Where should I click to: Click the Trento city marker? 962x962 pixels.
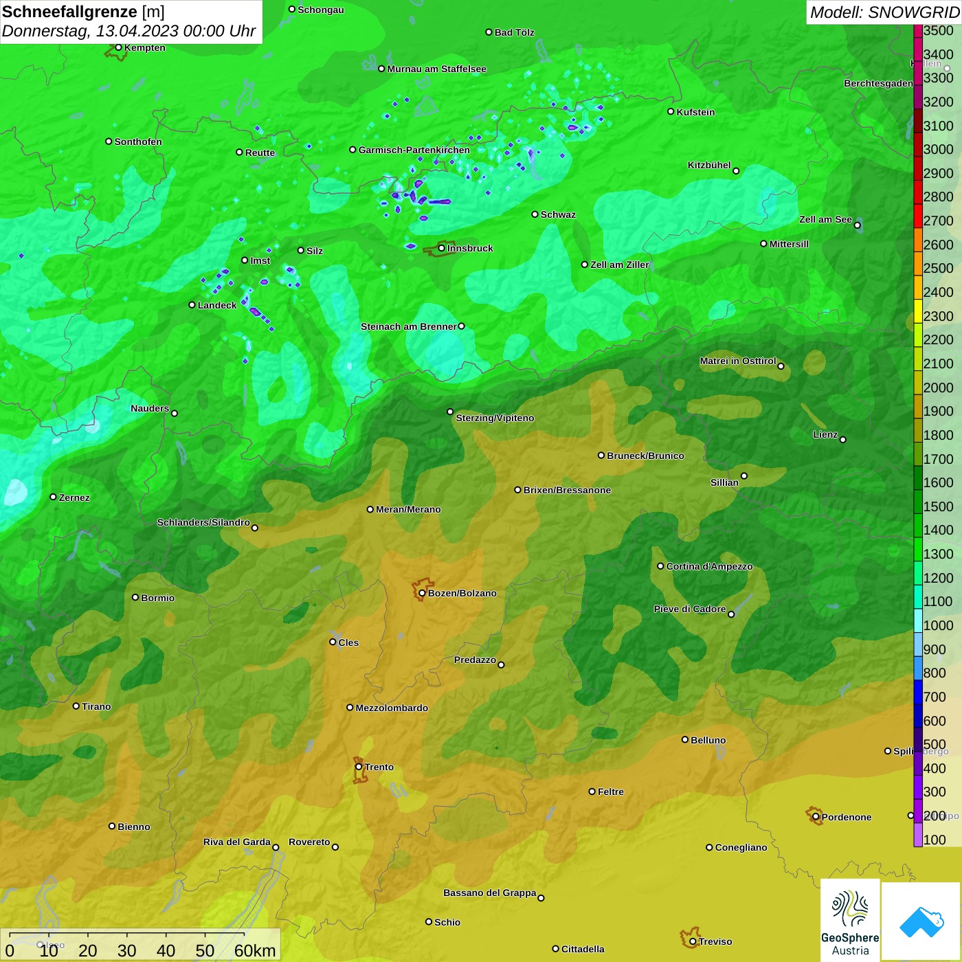pyautogui.click(x=359, y=767)
